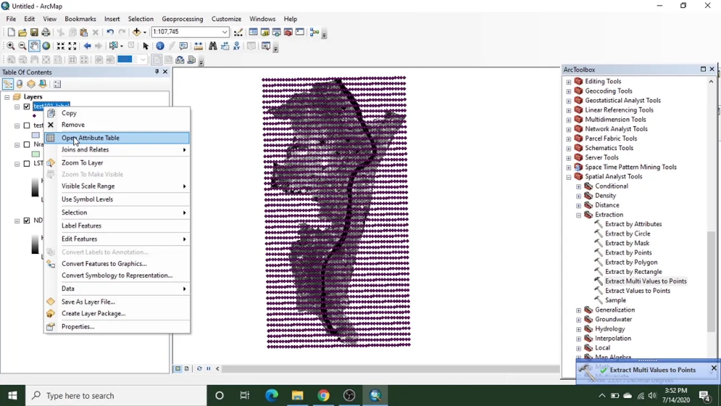Dismiss the Extract Multi Values notification
This screenshot has height=406, width=721.
[x=714, y=368]
